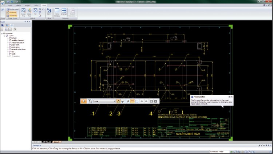Click the select arrow on command bar
The height and width of the screenshot is (154, 273).
tap(84, 101)
